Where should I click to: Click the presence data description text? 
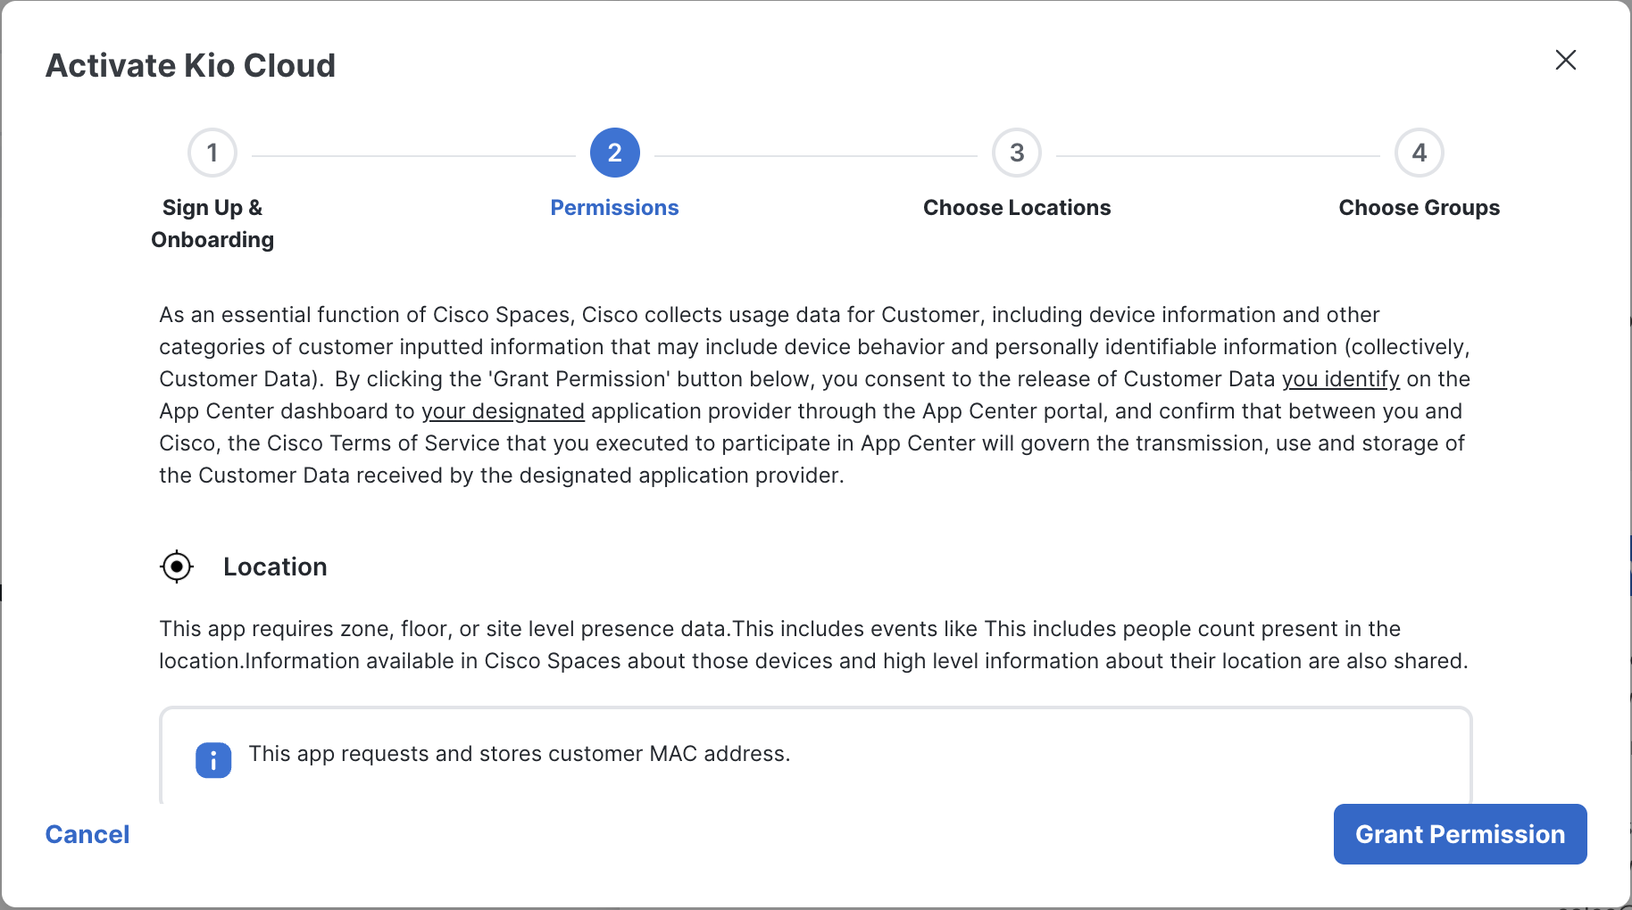pos(814,645)
